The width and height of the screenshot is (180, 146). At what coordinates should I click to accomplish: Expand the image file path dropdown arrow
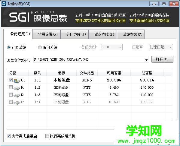click(x=146, y=60)
